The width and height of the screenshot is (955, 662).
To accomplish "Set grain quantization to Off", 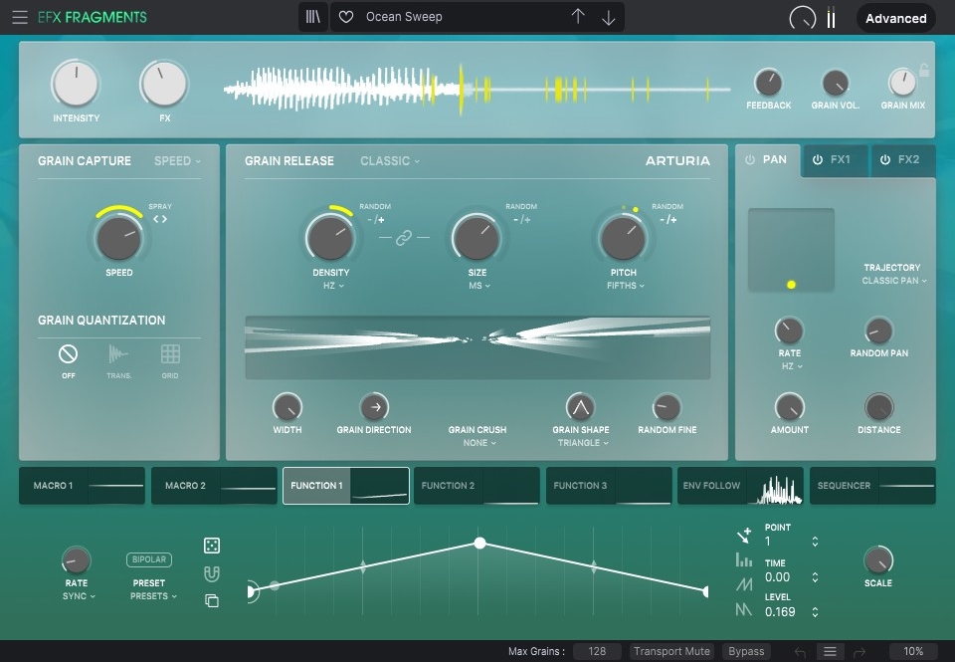I will pyautogui.click(x=69, y=361).
